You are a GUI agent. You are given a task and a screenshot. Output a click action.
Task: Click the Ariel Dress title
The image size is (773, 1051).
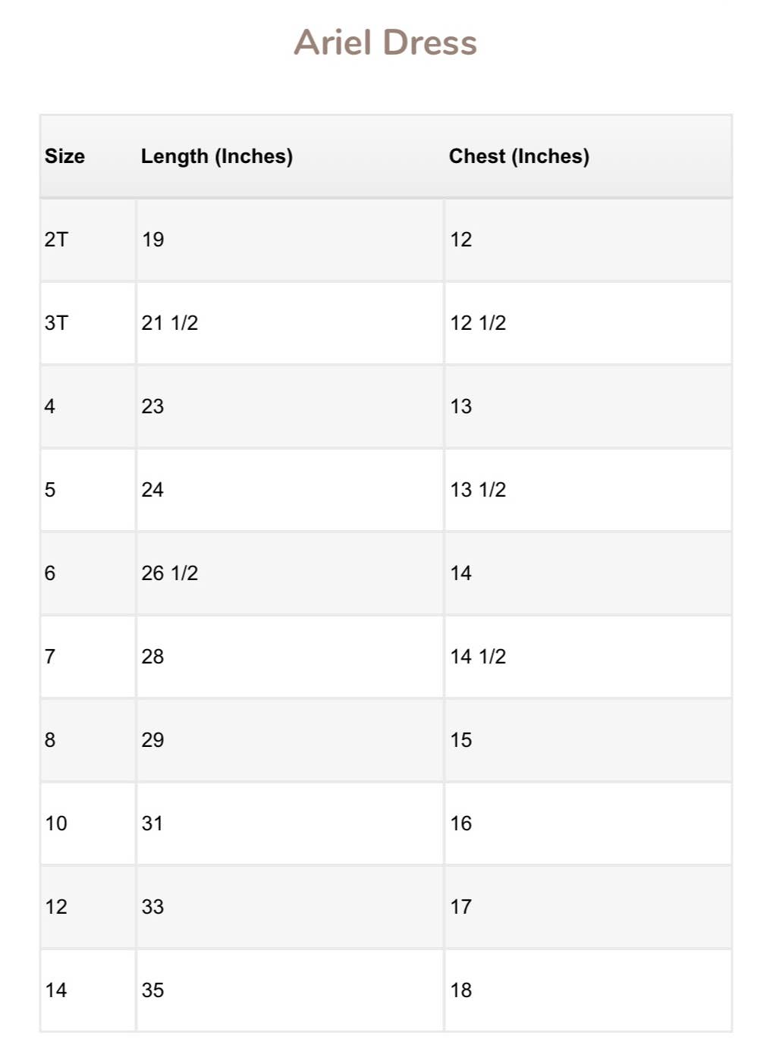coord(385,42)
